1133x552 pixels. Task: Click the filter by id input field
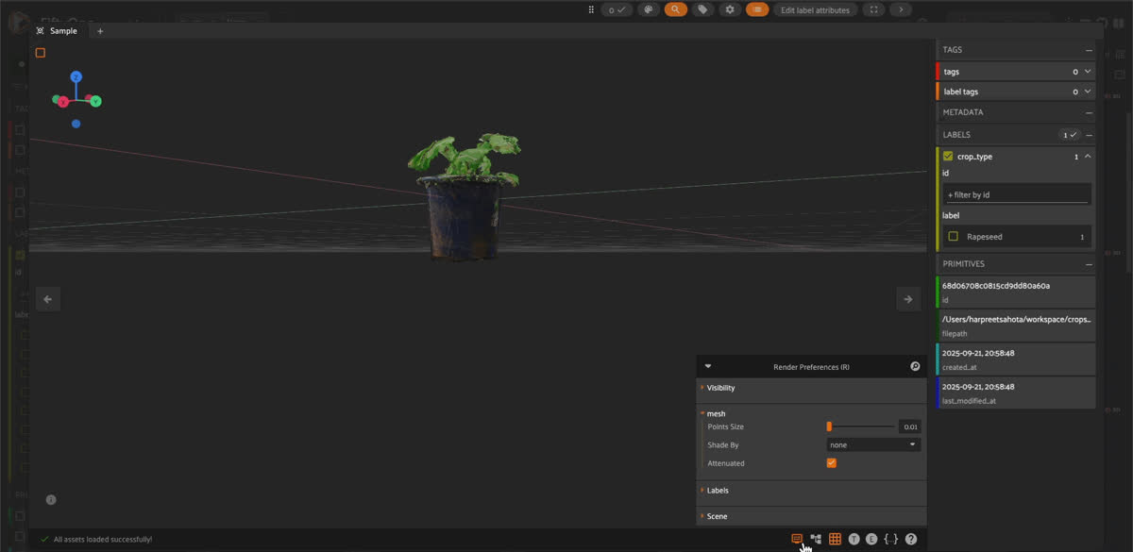pyautogui.click(x=1019, y=194)
